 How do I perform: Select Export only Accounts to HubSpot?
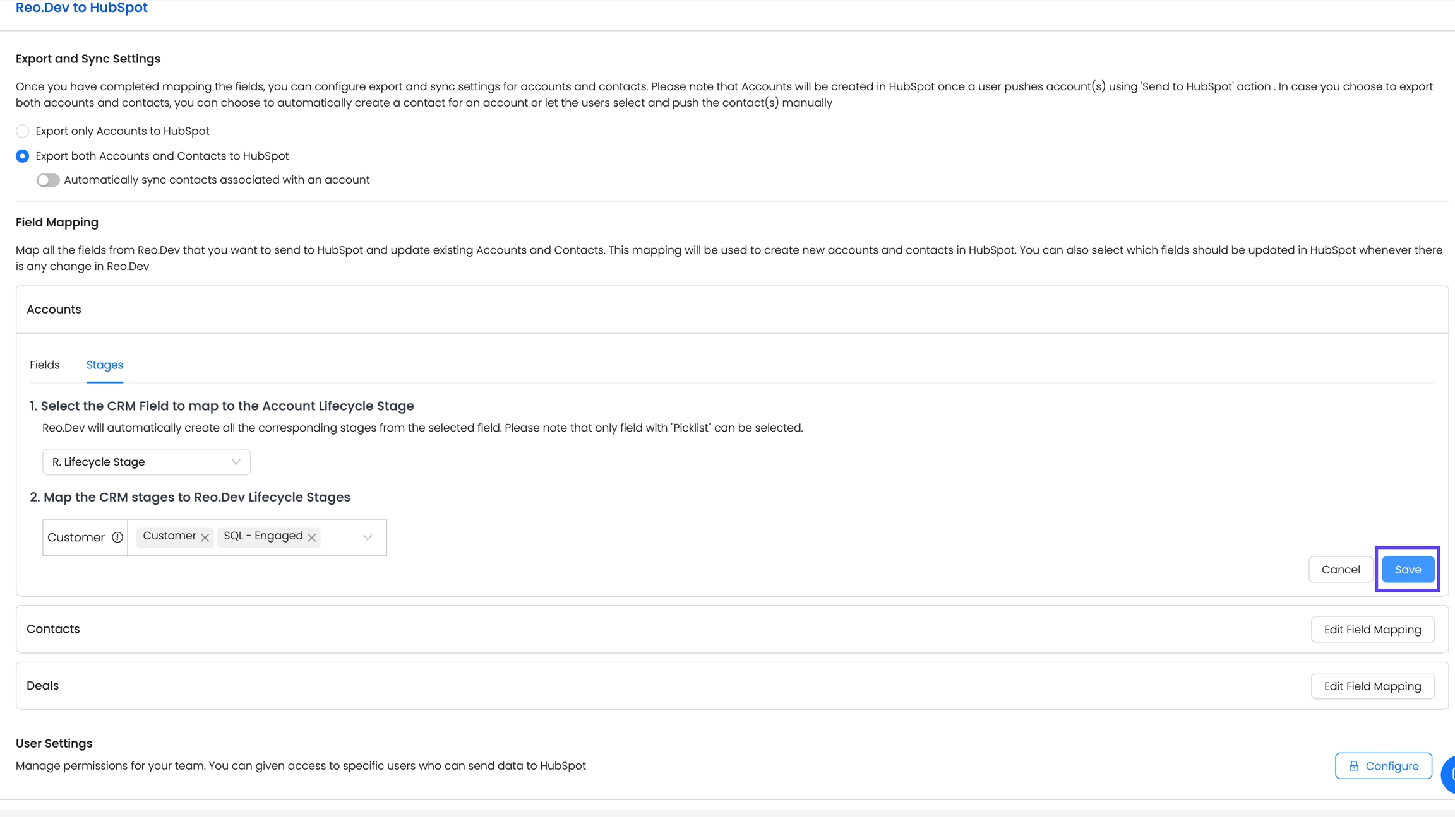click(x=23, y=131)
